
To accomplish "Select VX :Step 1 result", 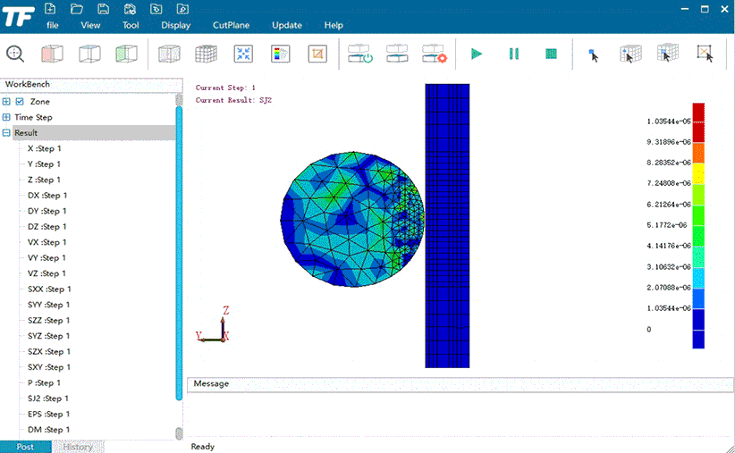I will tap(46, 242).
